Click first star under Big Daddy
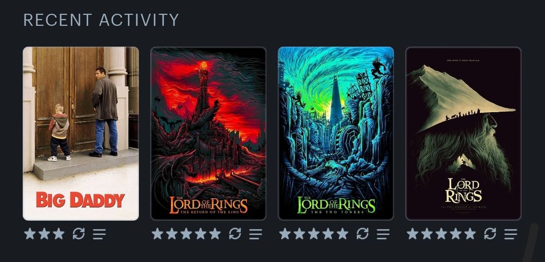545x262 pixels. (x=30, y=234)
